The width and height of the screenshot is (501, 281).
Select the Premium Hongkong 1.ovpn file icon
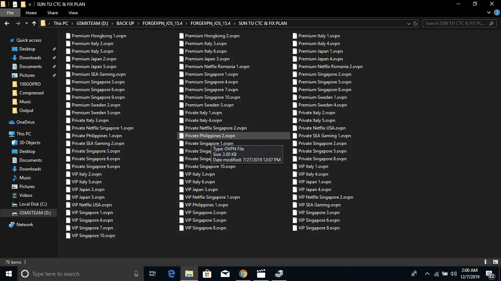point(68,36)
